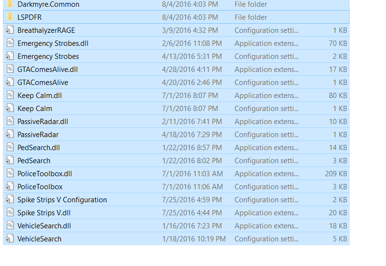Select the PoliceToolbox configuration file name
The image size is (386, 266).
40,187
